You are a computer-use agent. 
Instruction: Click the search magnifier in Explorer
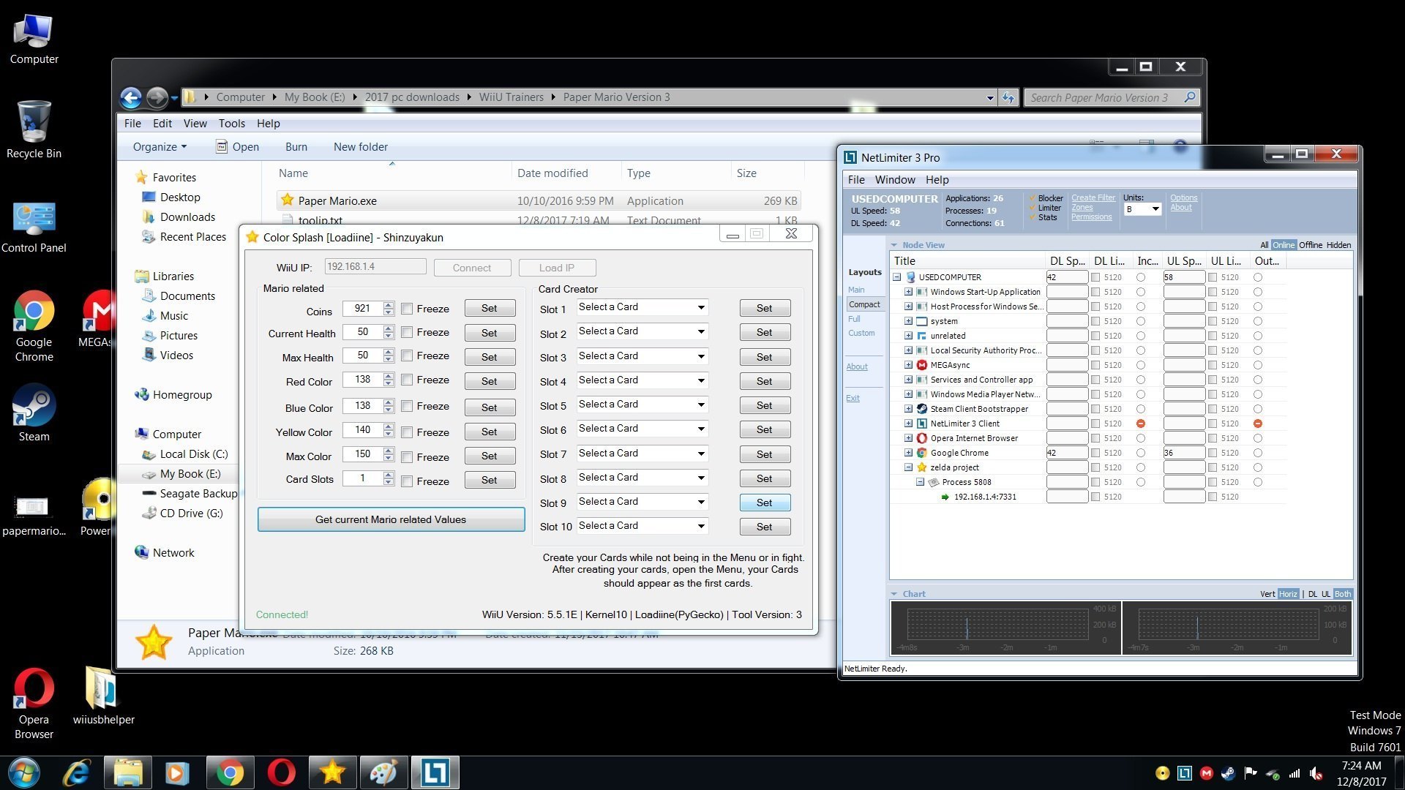point(1190,97)
